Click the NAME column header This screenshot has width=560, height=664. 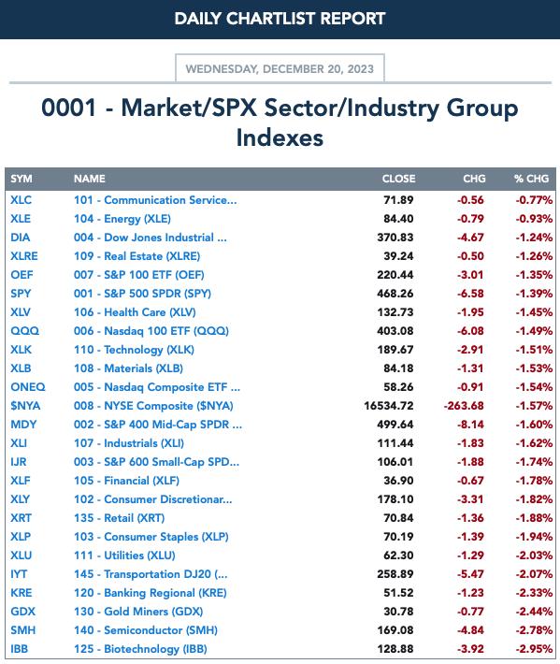(x=90, y=179)
